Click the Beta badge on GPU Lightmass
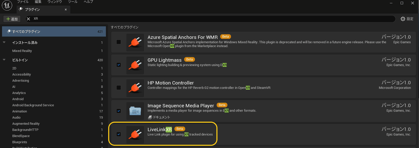This screenshot has height=148, width=419. (189, 59)
